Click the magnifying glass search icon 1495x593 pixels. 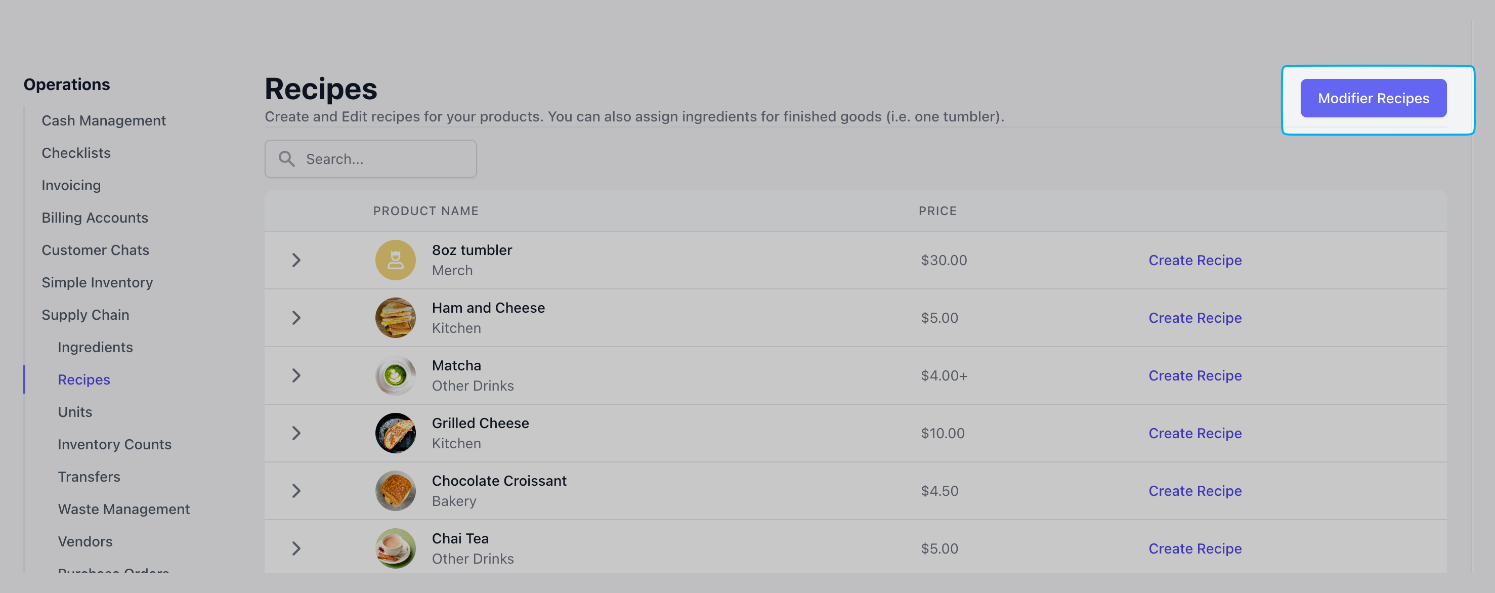[287, 159]
